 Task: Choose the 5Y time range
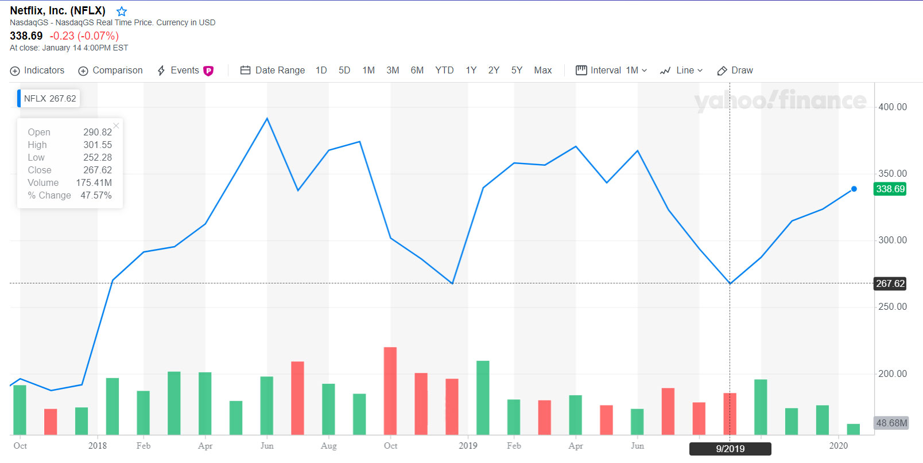(x=517, y=71)
